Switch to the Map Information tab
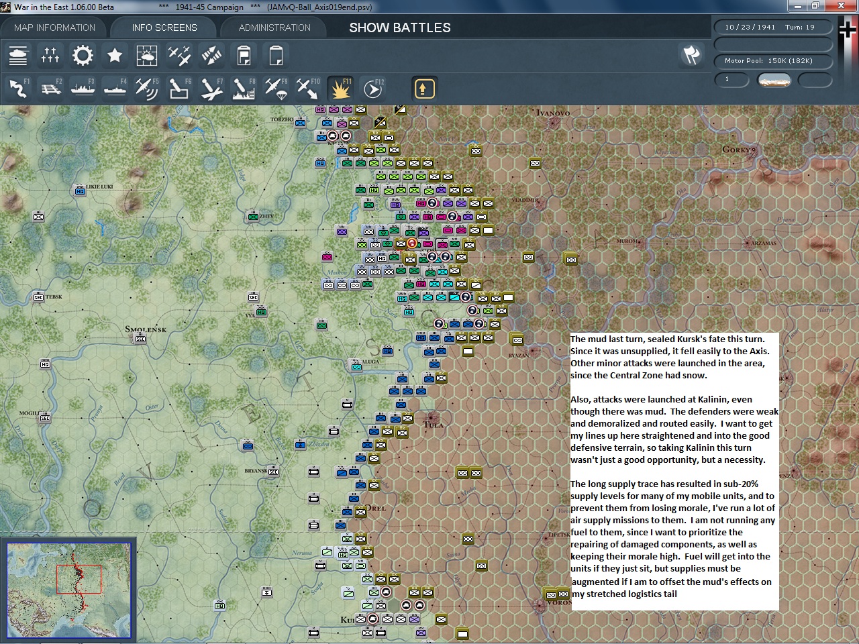This screenshot has width=859, height=644. coord(54,28)
